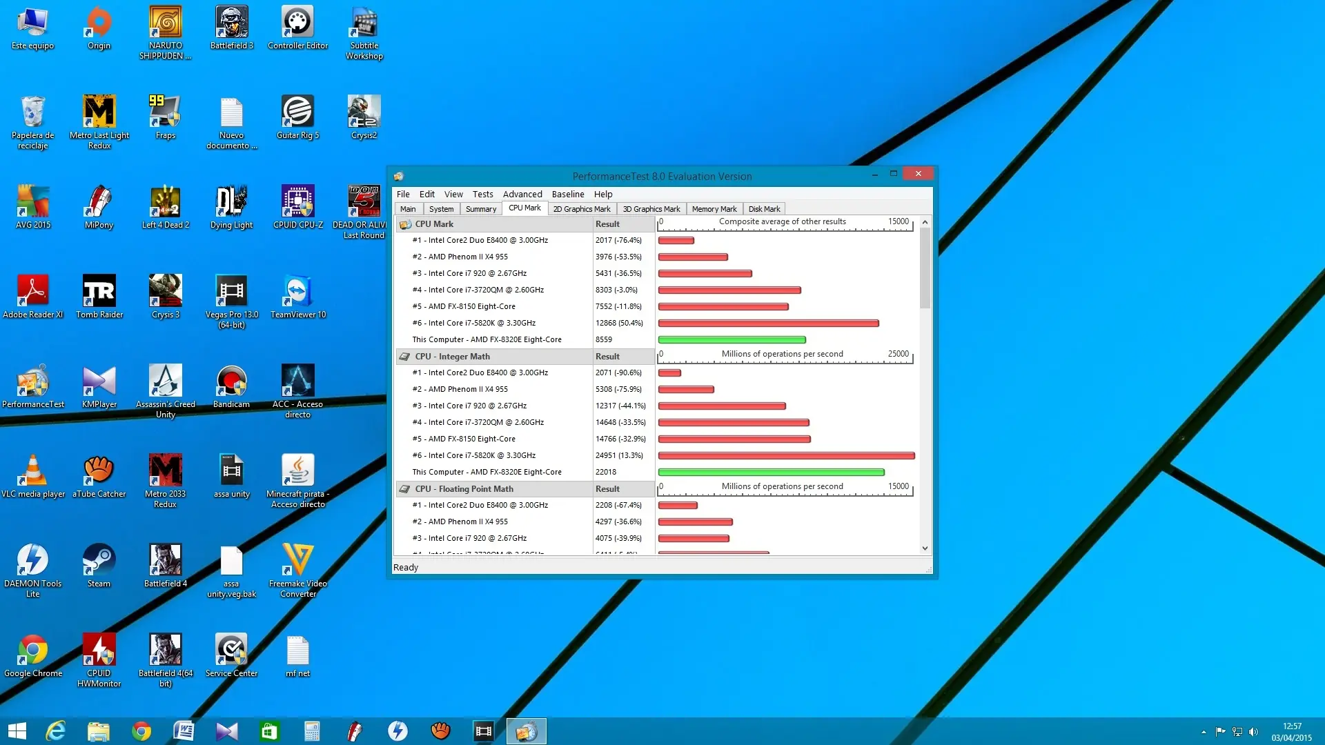Open the Calculator taskbar icon
Viewport: 1325px width, 745px height.
(312, 731)
